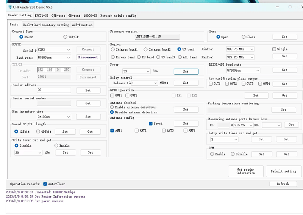Image resolution: width=303 pixels, height=215 pixels.
Task: Expand the Power 33 dBm dropdown
Action: (136, 71)
